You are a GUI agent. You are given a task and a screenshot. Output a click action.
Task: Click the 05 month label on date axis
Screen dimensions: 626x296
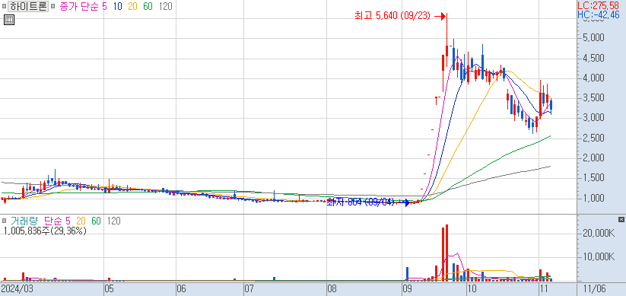[109, 289]
